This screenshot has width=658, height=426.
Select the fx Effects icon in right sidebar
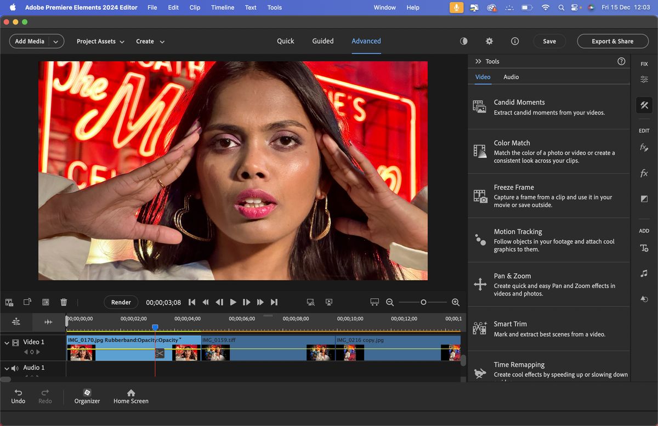coord(644,173)
